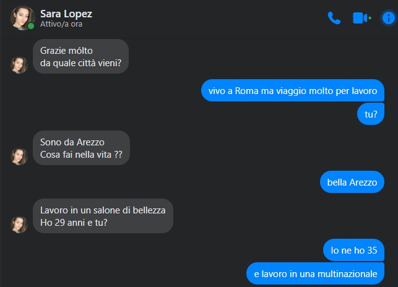
Task: Select the 'Io ne ho 35' message
Action: click(x=354, y=250)
